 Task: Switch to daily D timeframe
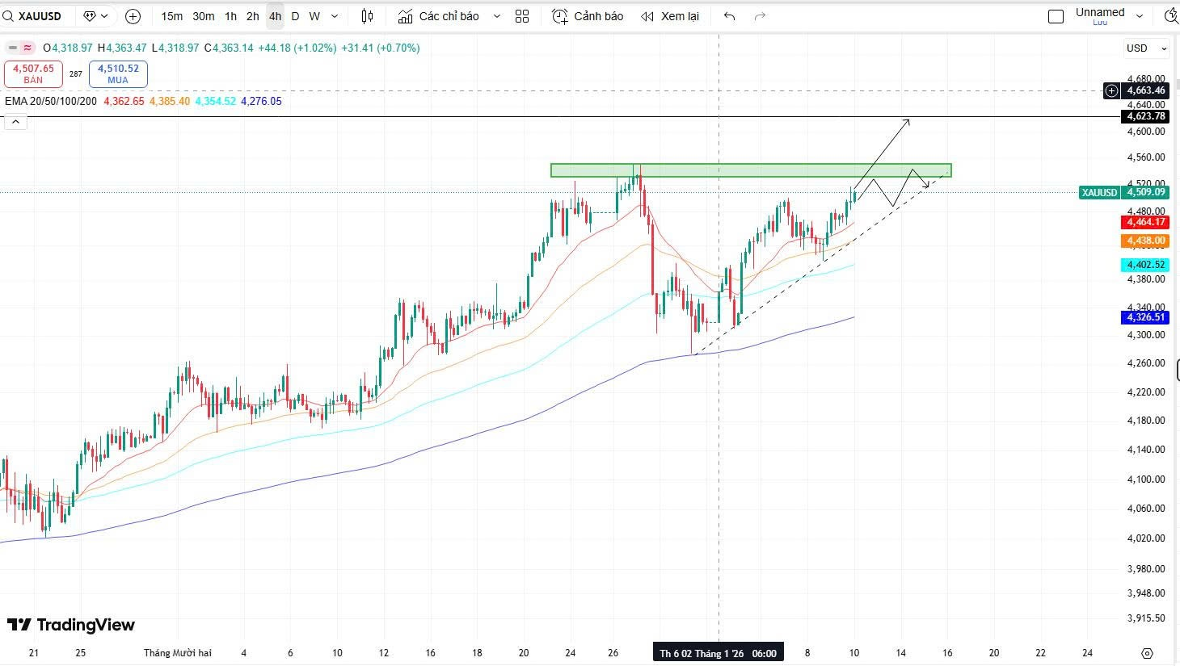pos(295,16)
